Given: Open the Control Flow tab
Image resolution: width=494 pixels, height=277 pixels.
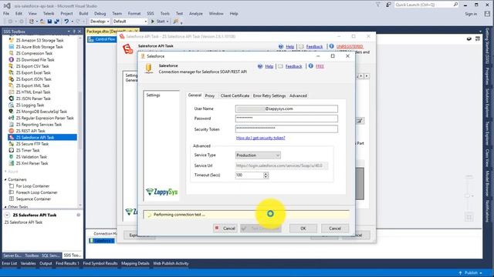Looking at the screenshot, I should [102, 39].
